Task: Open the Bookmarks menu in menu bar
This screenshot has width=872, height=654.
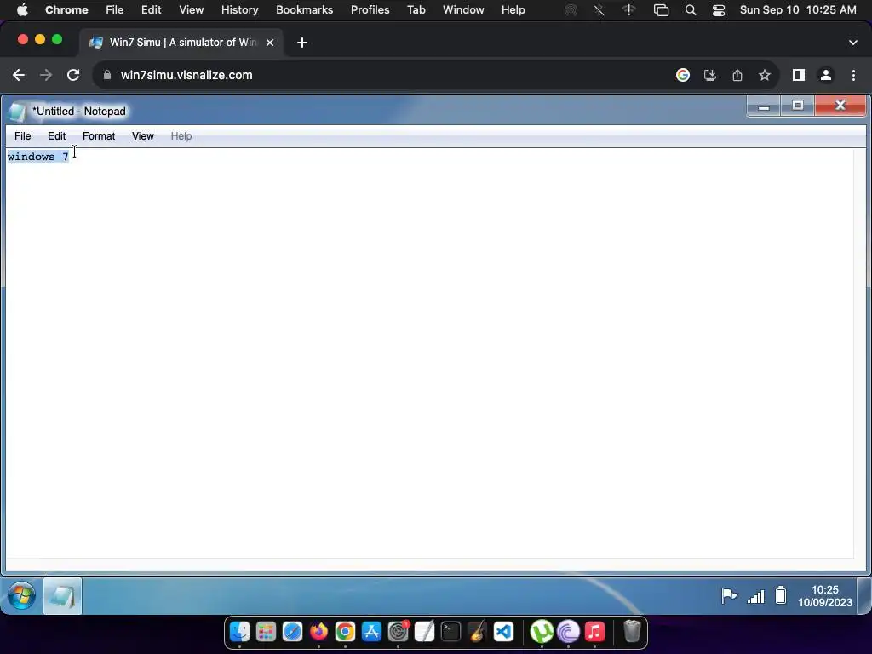Action: tap(304, 9)
